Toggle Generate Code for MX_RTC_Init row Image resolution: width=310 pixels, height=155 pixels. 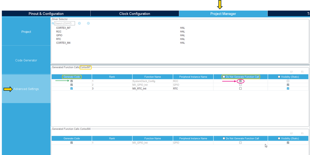click(x=71, y=89)
